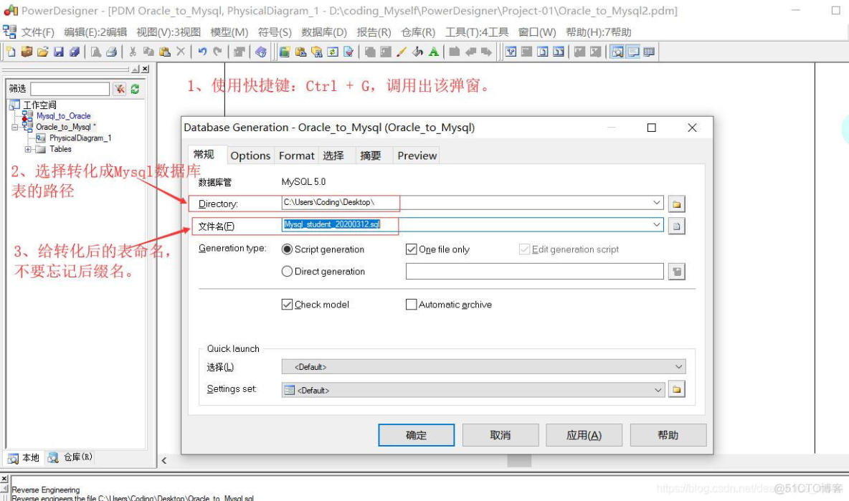Toggle the output window toolbar icon

click(x=633, y=52)
